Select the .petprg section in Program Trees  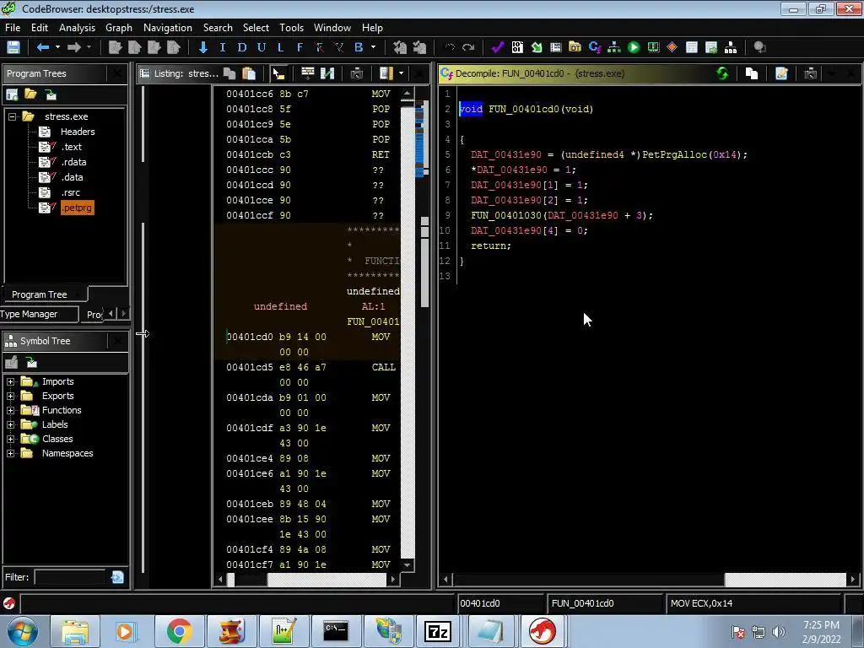(x=77, y=208)
